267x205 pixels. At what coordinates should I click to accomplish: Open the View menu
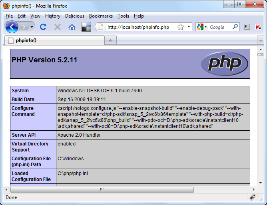[x=35, y=16]
